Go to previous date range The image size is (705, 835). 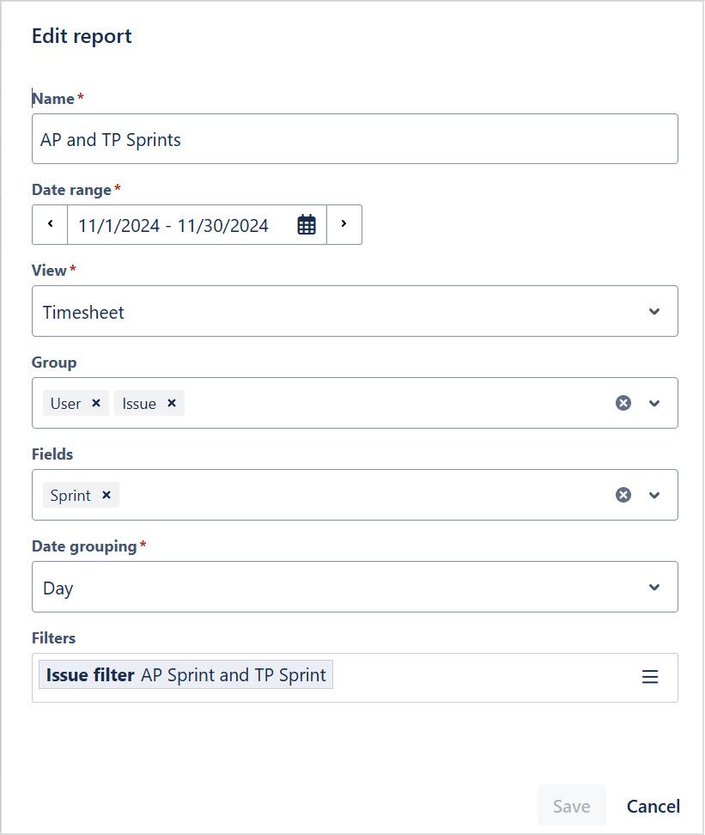[50, 224]
